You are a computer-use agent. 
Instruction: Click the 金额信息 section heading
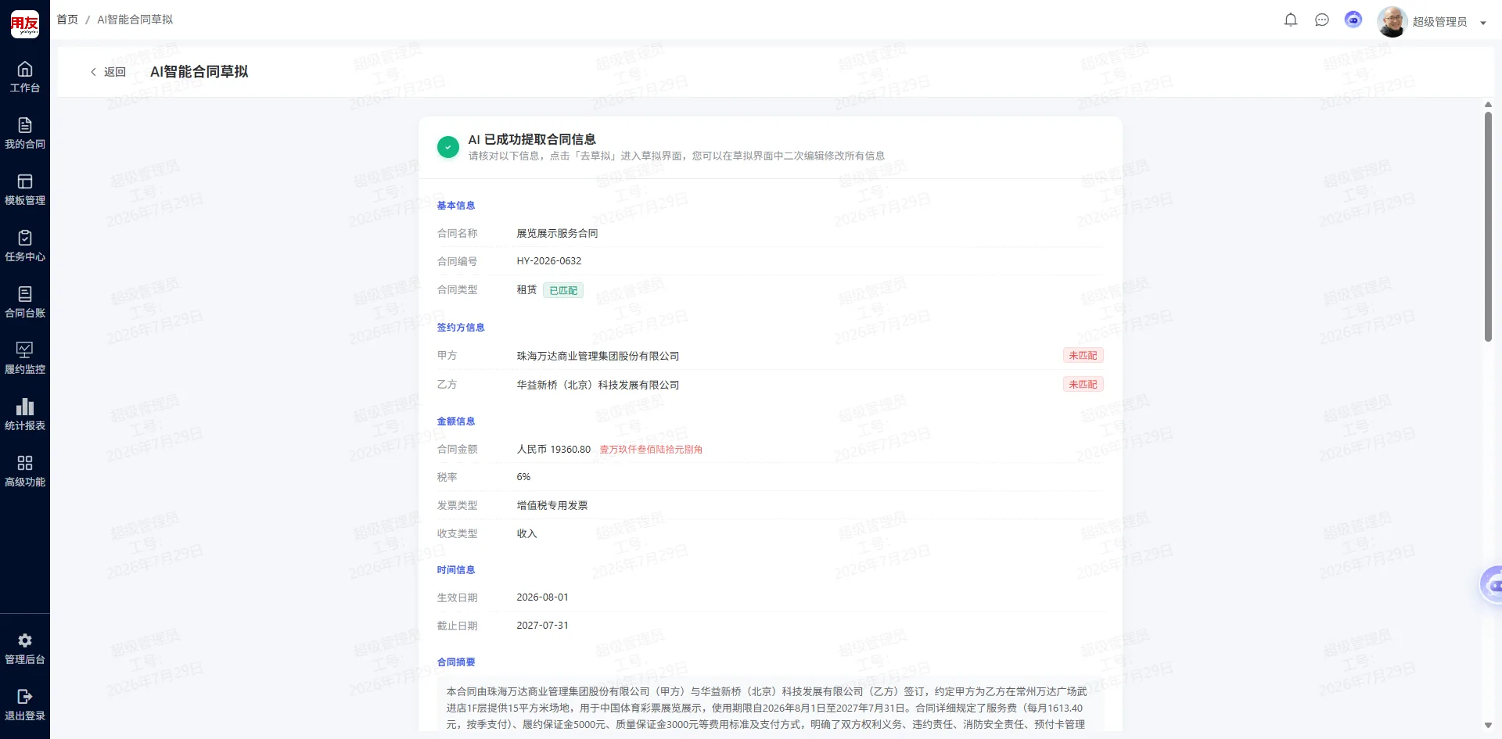456,422
